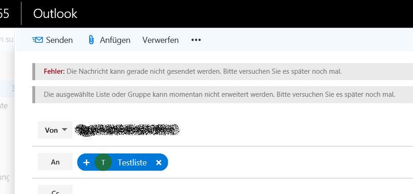Screen dimensions: 413x194
Task: Click the Anfügen paperclip icon
Action: [91, 40]
